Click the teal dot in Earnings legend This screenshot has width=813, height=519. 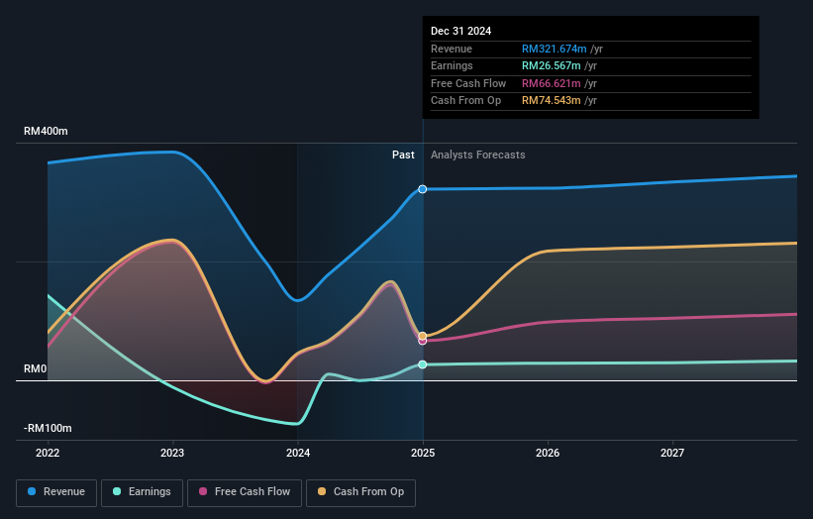118,491
